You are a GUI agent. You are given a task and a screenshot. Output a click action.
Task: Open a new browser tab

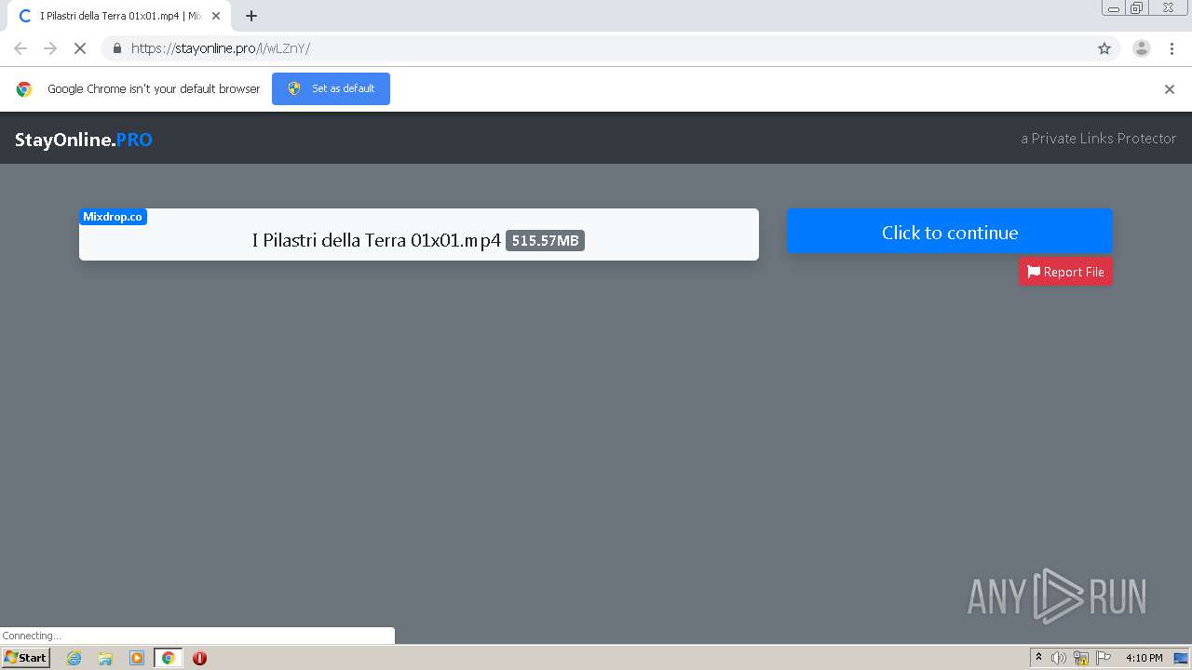(x=251, y=16)
